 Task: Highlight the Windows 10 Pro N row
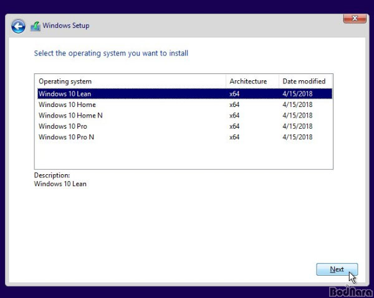click(66, 137)
